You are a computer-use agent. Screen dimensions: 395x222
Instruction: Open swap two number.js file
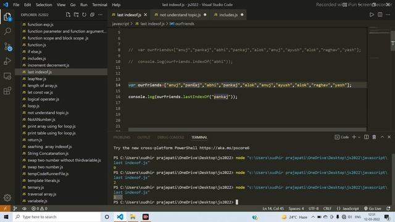pos(45,167)
